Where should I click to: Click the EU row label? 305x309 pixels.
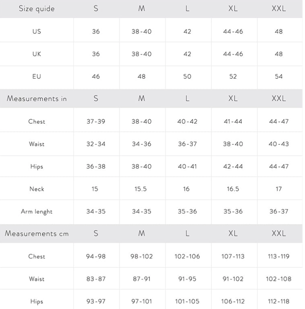pos(37,76)
